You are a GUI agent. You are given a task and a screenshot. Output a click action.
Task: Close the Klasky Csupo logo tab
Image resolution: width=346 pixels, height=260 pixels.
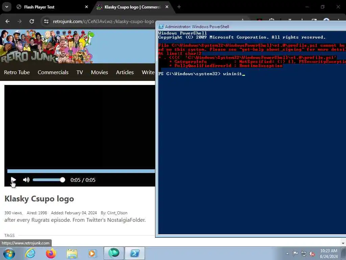(x=167, y=7)
